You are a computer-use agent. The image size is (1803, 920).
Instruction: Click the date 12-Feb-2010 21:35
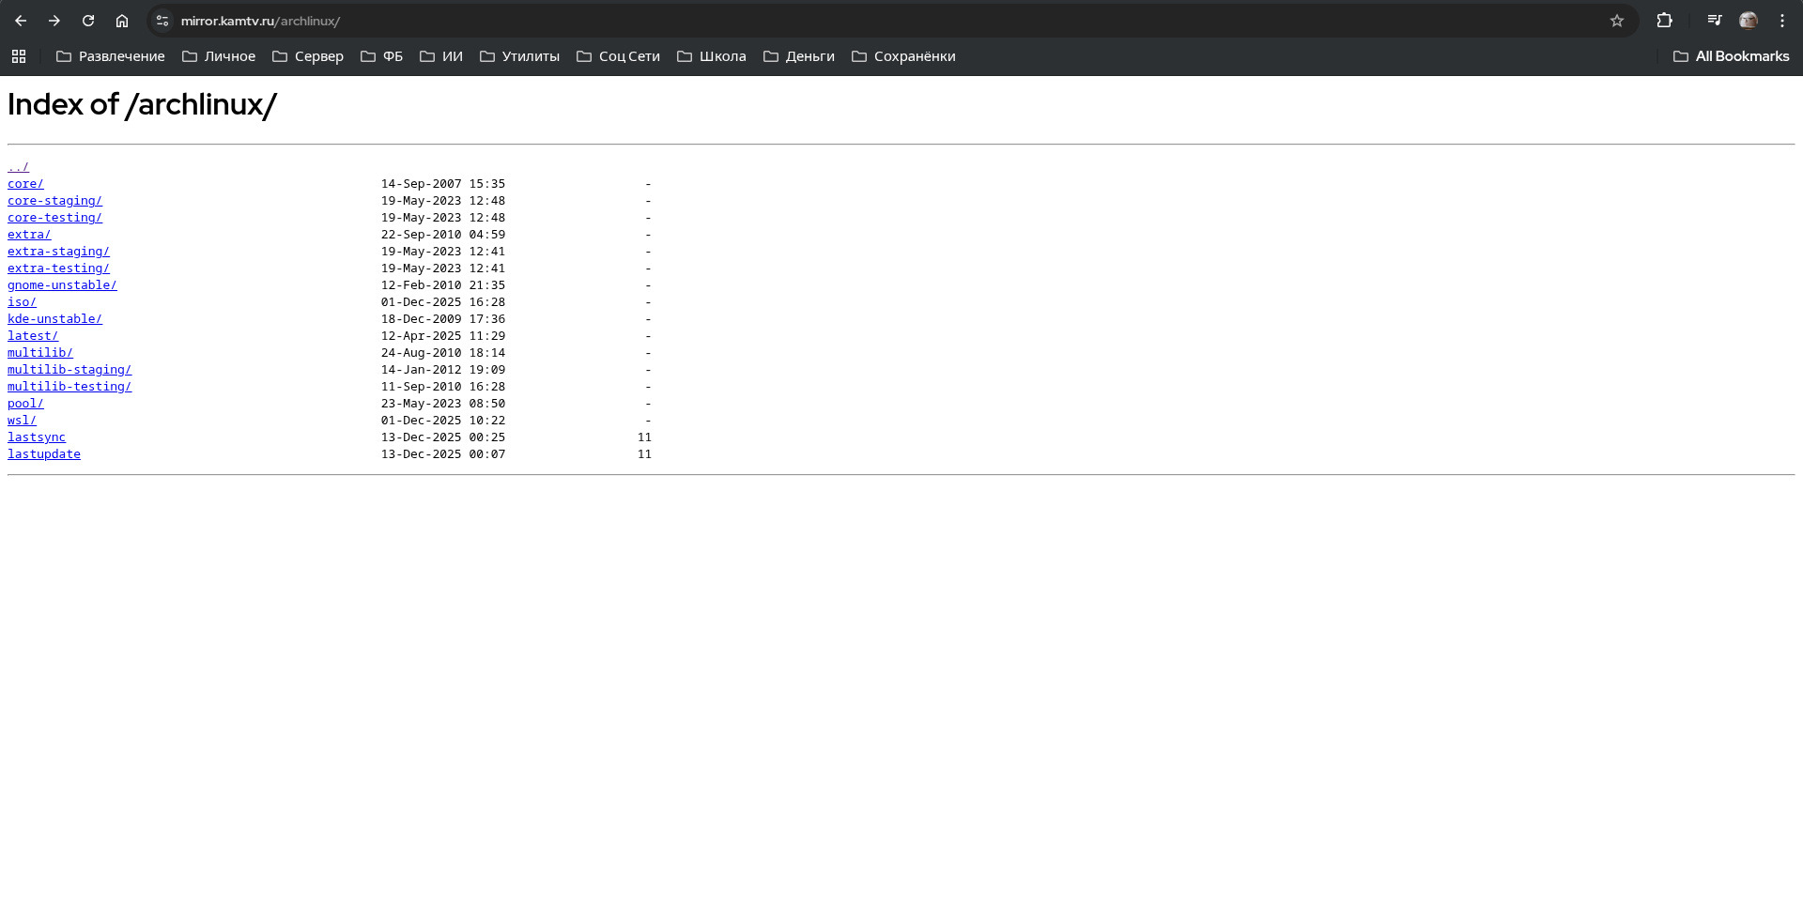(443, 285)
